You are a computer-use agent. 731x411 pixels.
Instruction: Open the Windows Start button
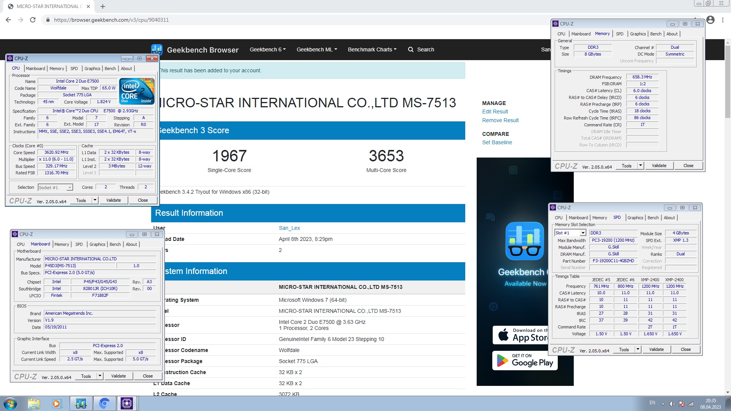click(10, 403)
